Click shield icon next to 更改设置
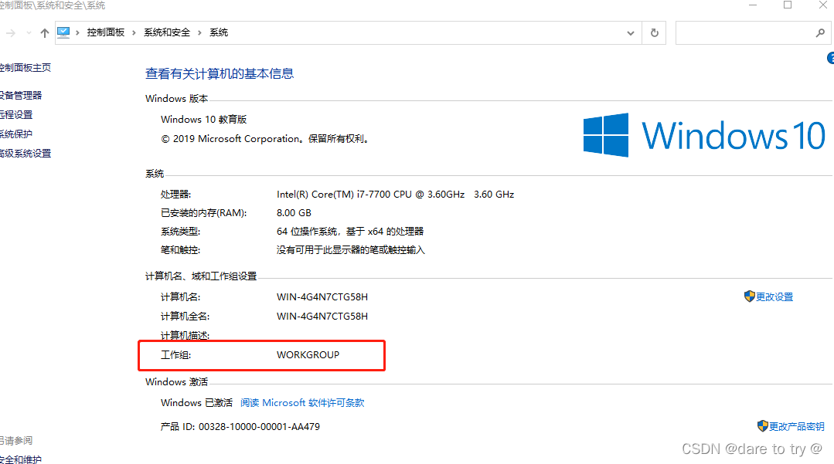Image resolution: width=834 pixels, height=464 pixels. point(750,296)
